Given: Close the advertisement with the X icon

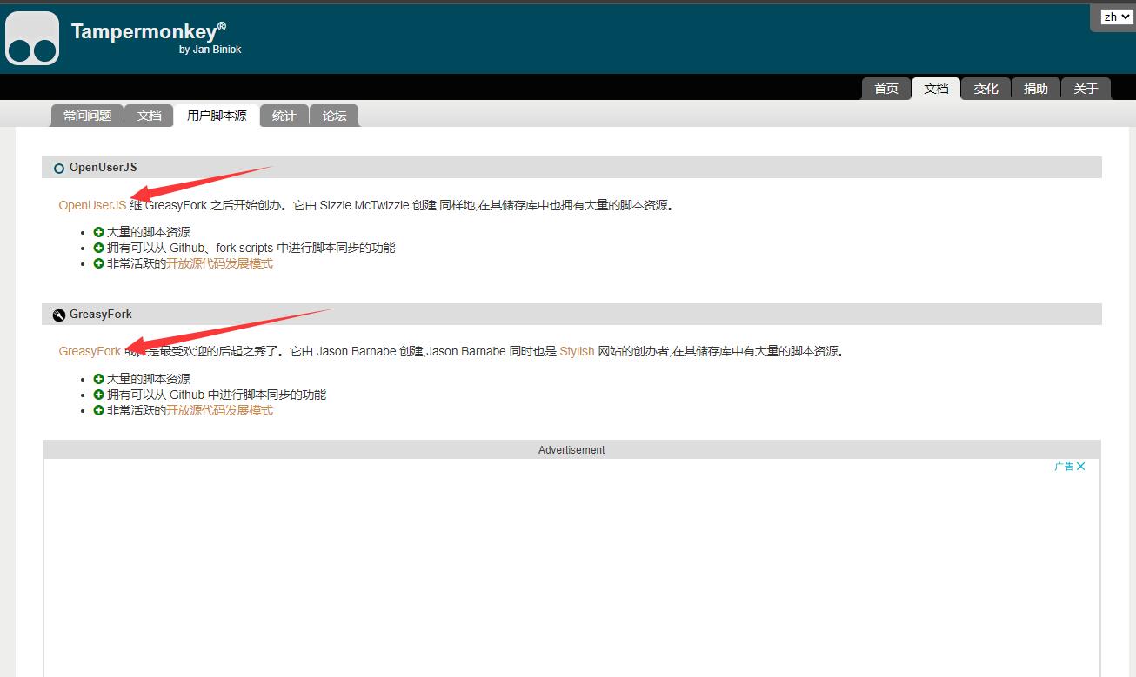Looking at the screenshot, I should point(1081,467).
